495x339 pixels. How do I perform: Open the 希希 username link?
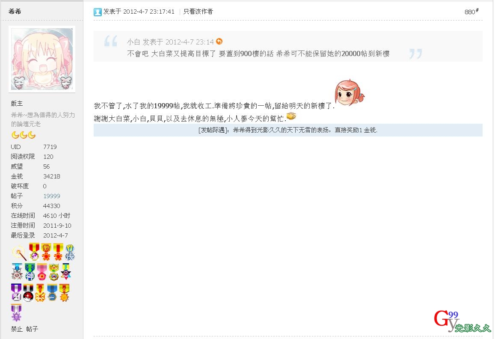pyautogui.click(x=15, y=12)
